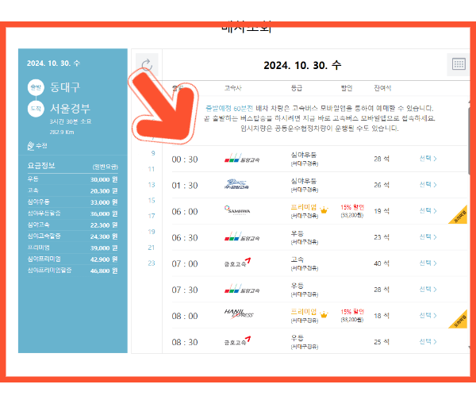Click the 서울경부 arrival terminal name
This screenshot has width=476, height=415.
(x=70, y=108)
